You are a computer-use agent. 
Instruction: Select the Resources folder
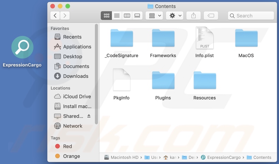(x=204, y=85)
